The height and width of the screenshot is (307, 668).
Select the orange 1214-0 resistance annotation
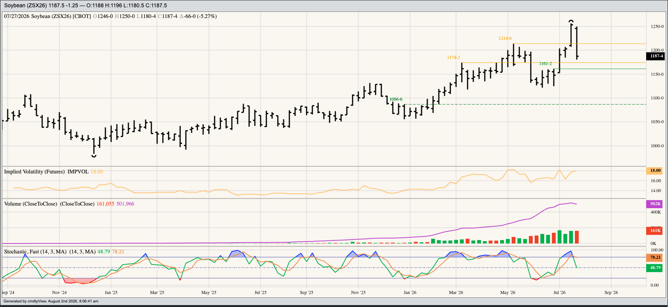(x=505, y=38)
